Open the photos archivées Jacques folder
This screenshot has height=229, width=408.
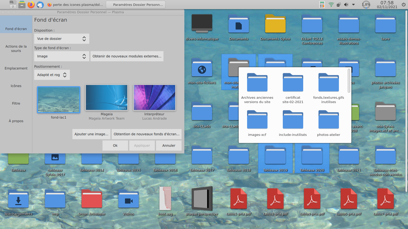coord(386,67)
